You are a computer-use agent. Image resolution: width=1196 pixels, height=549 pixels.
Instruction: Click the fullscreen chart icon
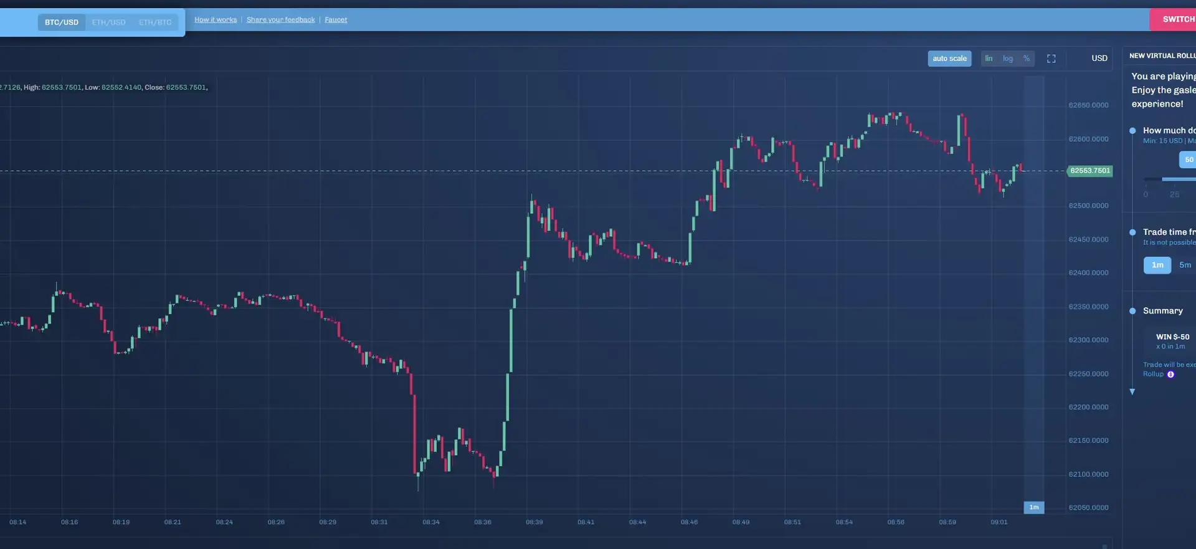click(x=1051, y=59)
